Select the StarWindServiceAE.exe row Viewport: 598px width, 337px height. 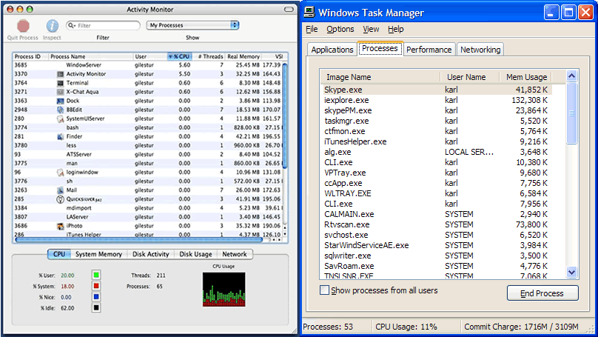pos(437,245)
